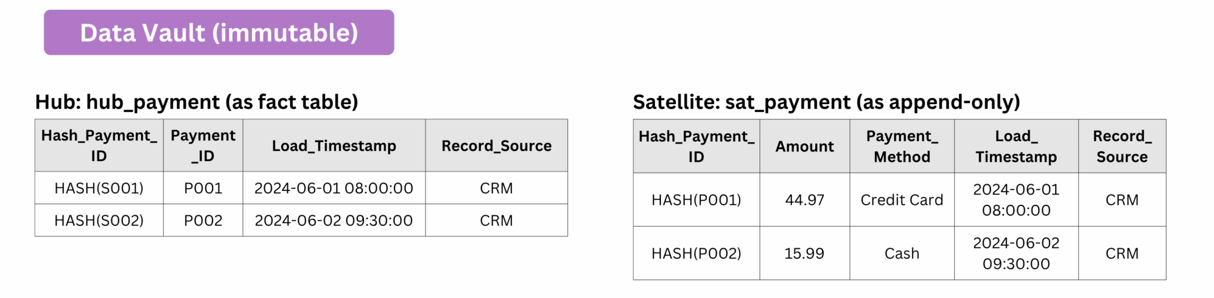Select the 44.97 amount cell

(804, 200)
